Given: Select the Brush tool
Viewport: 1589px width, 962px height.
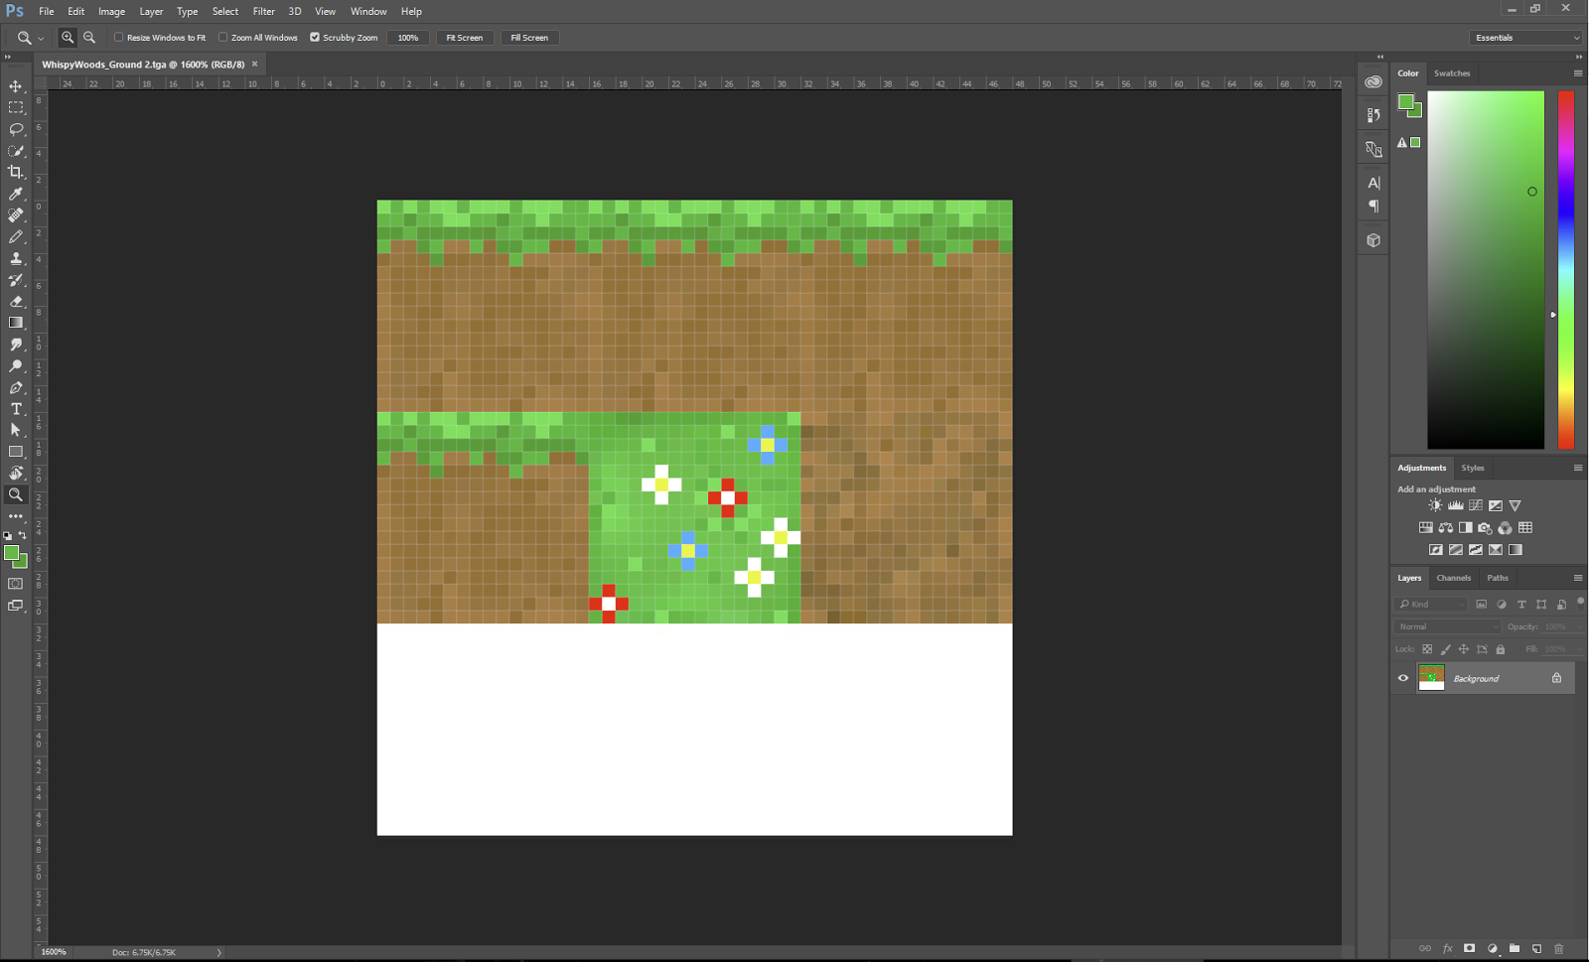Looking at the screenshot, I should (x=16, y=236).
